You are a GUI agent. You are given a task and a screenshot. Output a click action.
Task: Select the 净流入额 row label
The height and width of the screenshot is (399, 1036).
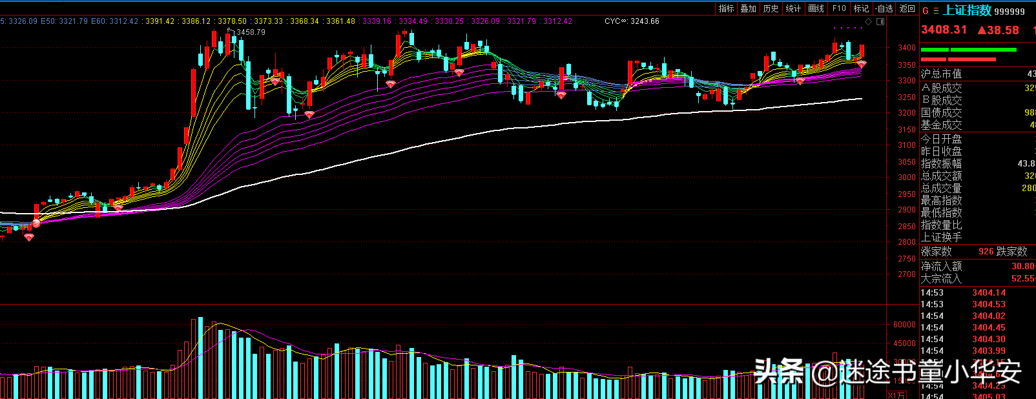(941, 266)
